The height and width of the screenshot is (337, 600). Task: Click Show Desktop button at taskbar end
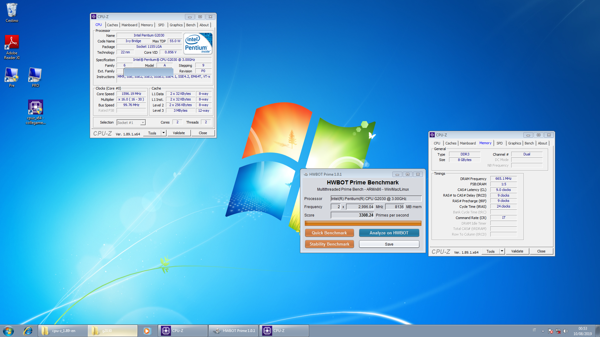(x=597, y=331)
